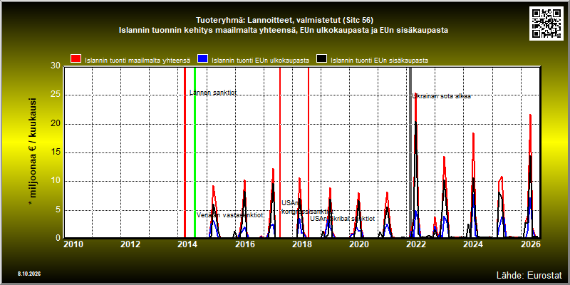Image resolution: width=570 pixels, height=285 pixels.
Task: Select legend label 'Islannin tuonti EUn ulkokaupasta'
Action: click(261, 61)
